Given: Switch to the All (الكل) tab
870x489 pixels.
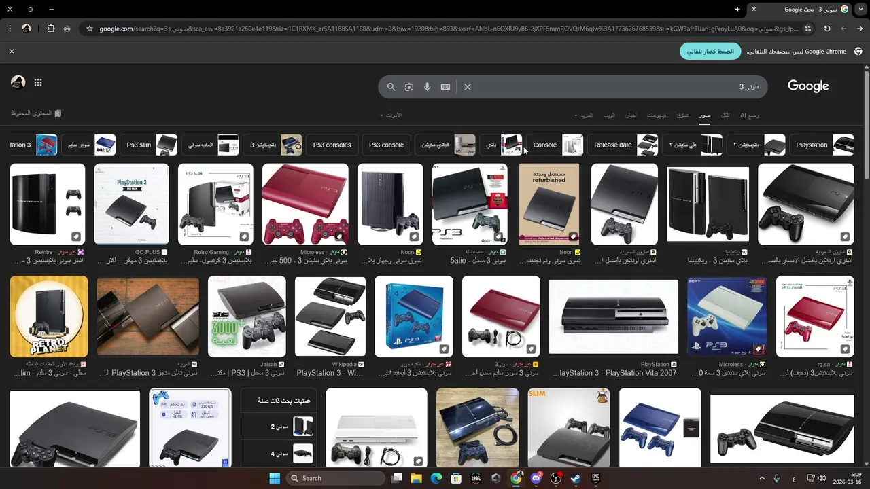Looking at the screenshot, I should 725,115.
